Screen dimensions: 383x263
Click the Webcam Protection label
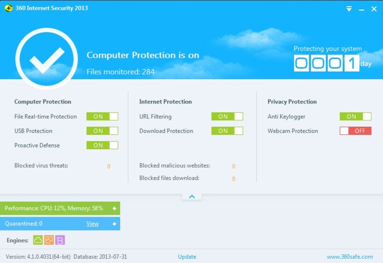(x=293, y=131)
